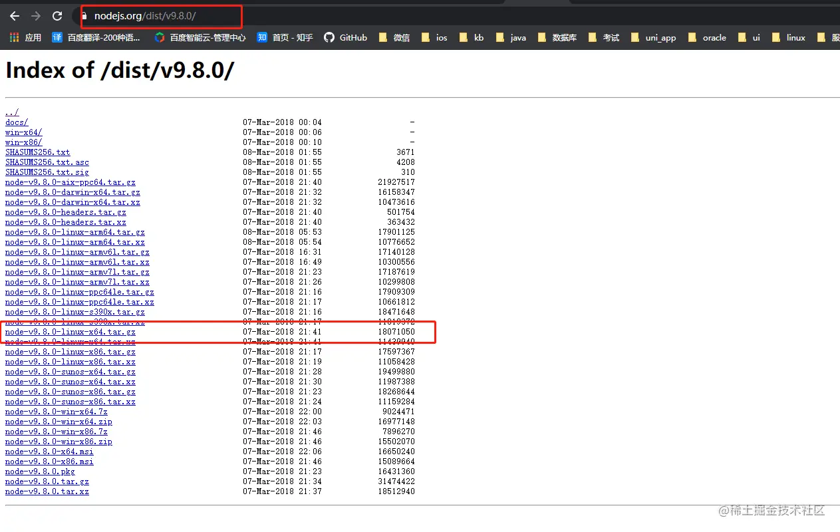Go to parent directory ../ link
The width and height of the screenshot is (840, 532).
click(12, 112)
